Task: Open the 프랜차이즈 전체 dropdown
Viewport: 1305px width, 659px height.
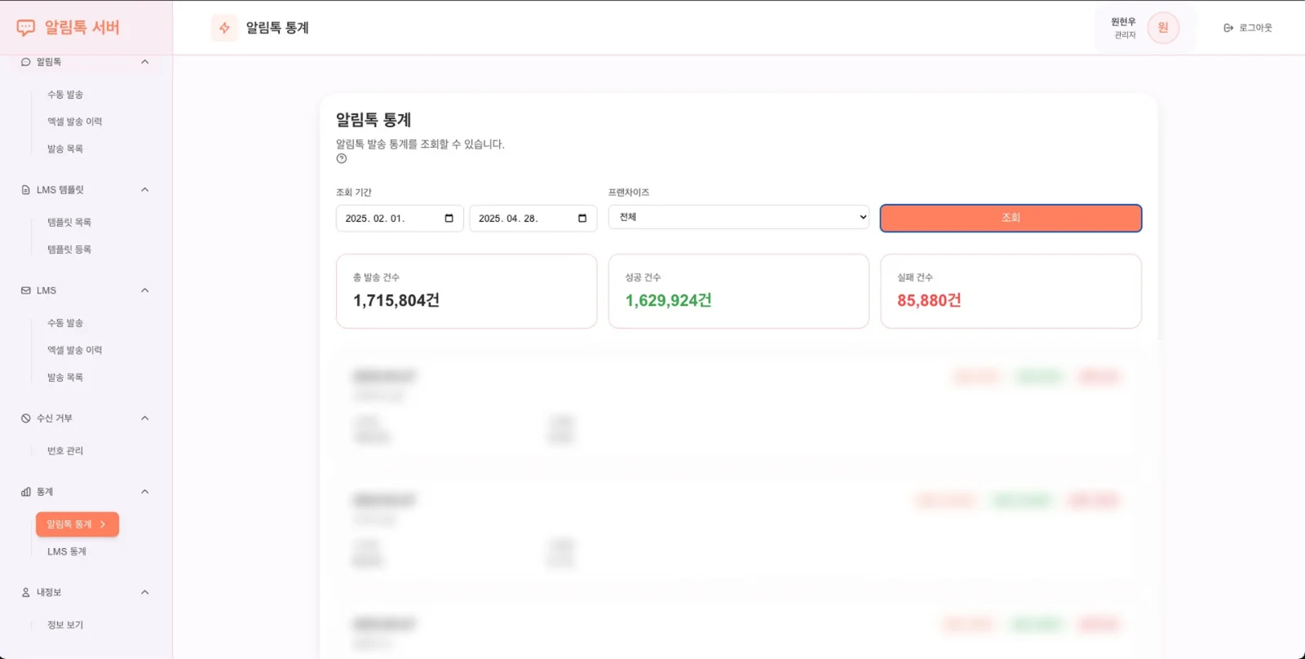Action: point(739,217)
